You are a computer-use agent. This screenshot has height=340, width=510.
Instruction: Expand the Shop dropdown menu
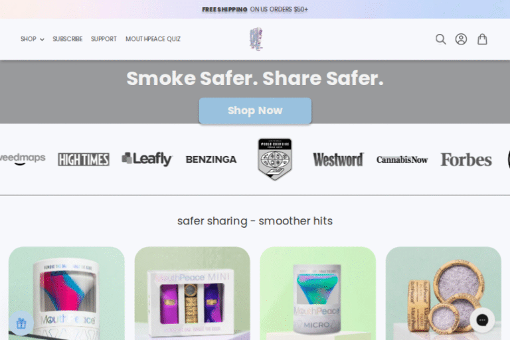click(32, 39)
